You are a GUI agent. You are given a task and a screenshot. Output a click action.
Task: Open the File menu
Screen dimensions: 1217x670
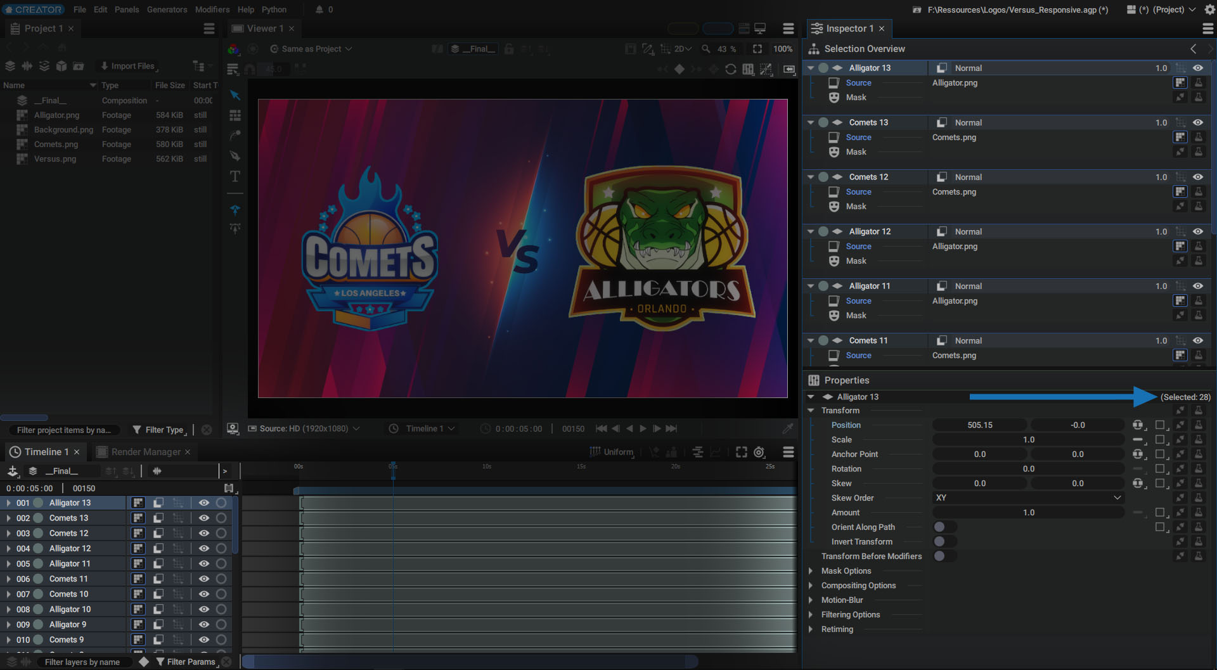pyautogui.click(x=80, y=10)
